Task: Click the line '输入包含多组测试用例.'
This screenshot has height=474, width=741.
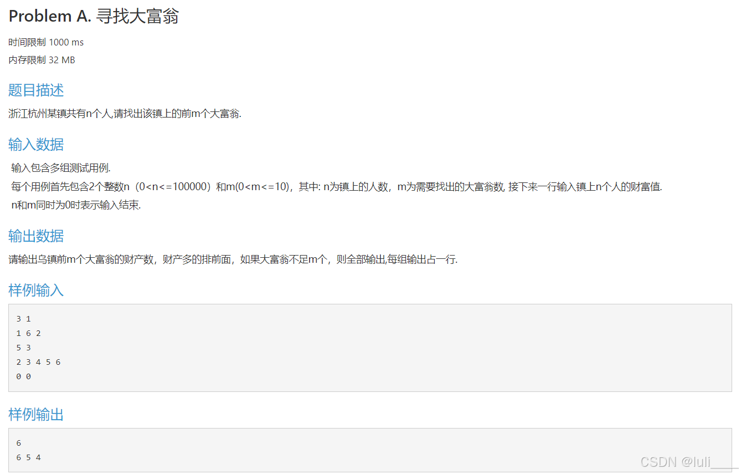Action: coord(61,168)
